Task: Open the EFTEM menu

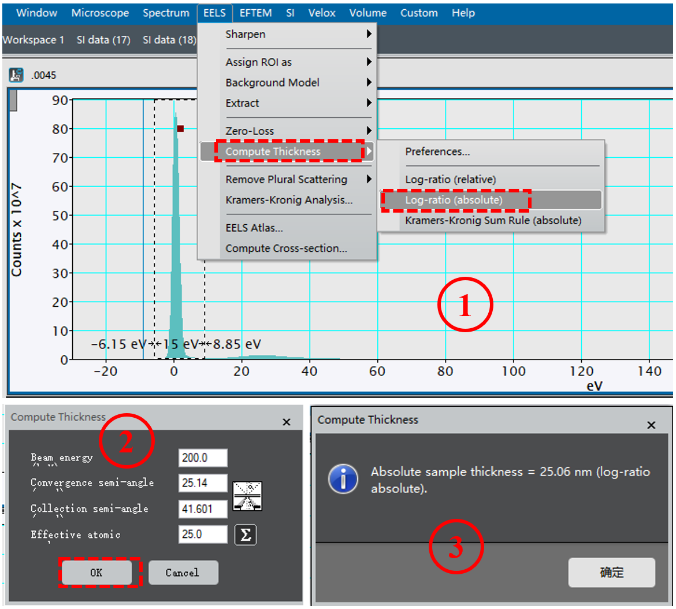Action: tap(255, 13)
